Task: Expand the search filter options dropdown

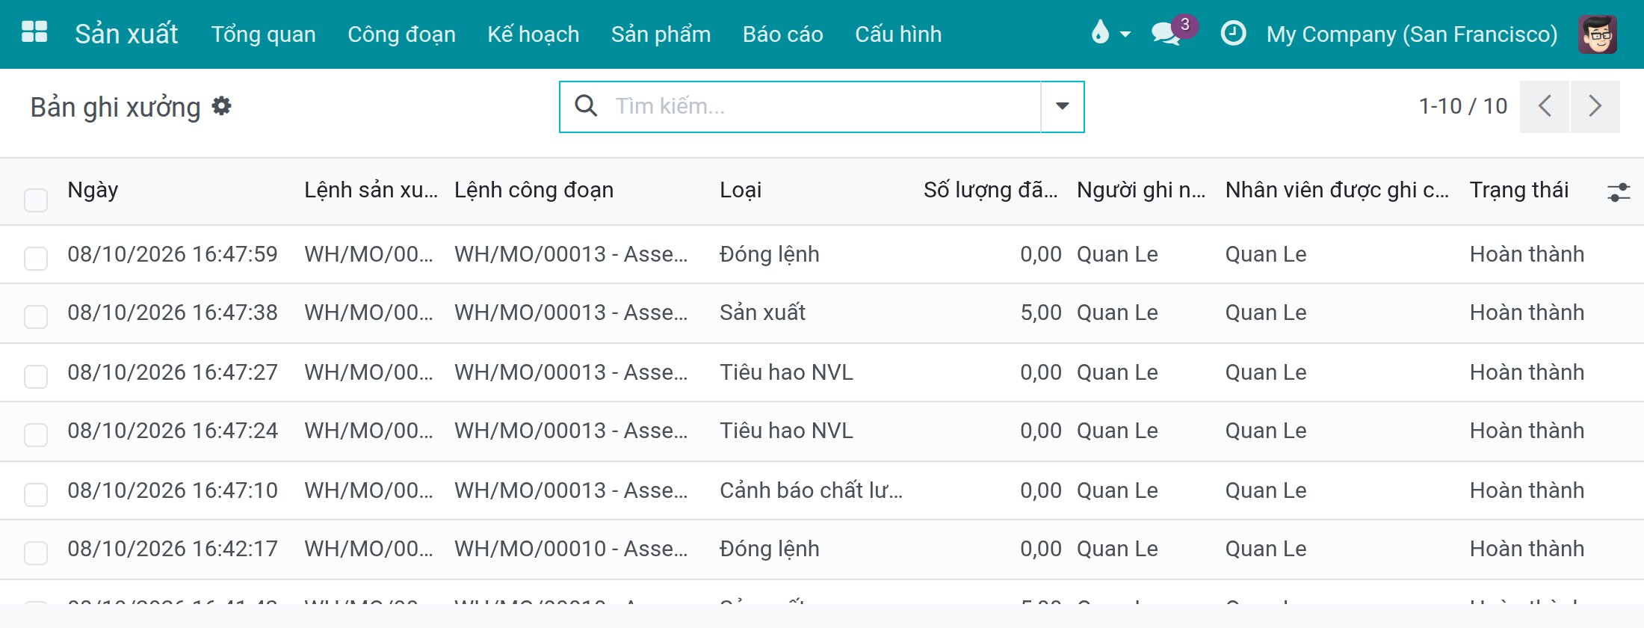Action: coord(1062,106)
